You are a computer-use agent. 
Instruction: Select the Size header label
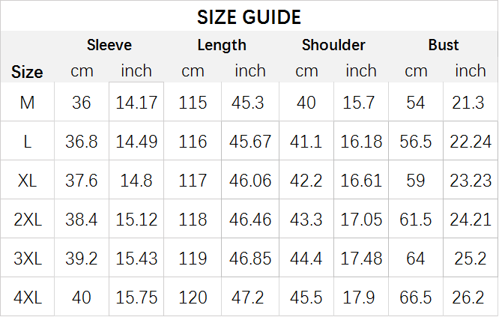27,72
